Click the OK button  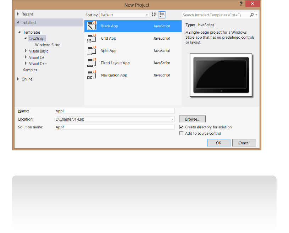pyautogui.click(x=218, y=143)
